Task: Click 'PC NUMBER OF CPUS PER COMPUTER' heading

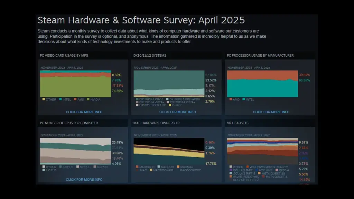Action: pyautogui.click(x=69, y=123)
